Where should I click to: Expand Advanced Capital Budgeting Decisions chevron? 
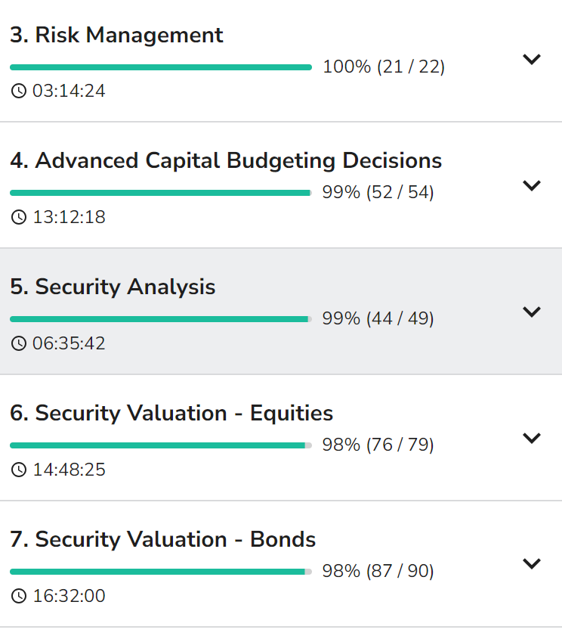pyautogui.click(x=532, y=185)
